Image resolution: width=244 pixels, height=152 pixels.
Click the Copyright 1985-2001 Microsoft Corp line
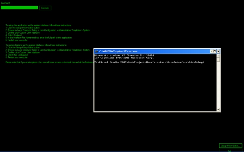pyautogui.click(x=124, y=58)
